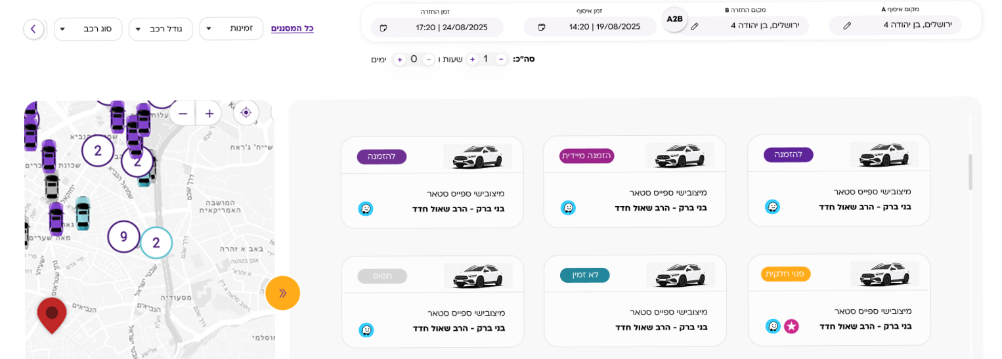Open the calendar icon in זמן איסוף field

point(542,27)
